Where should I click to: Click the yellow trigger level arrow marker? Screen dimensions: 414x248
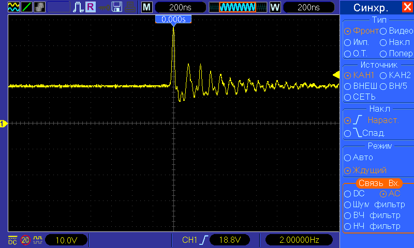(336, 75)
